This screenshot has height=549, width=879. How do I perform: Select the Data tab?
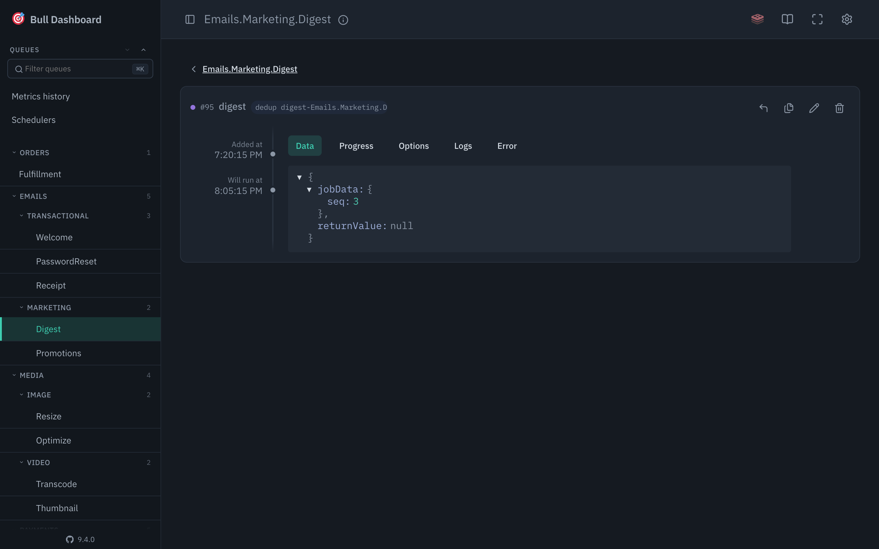[x=305, y=145]
